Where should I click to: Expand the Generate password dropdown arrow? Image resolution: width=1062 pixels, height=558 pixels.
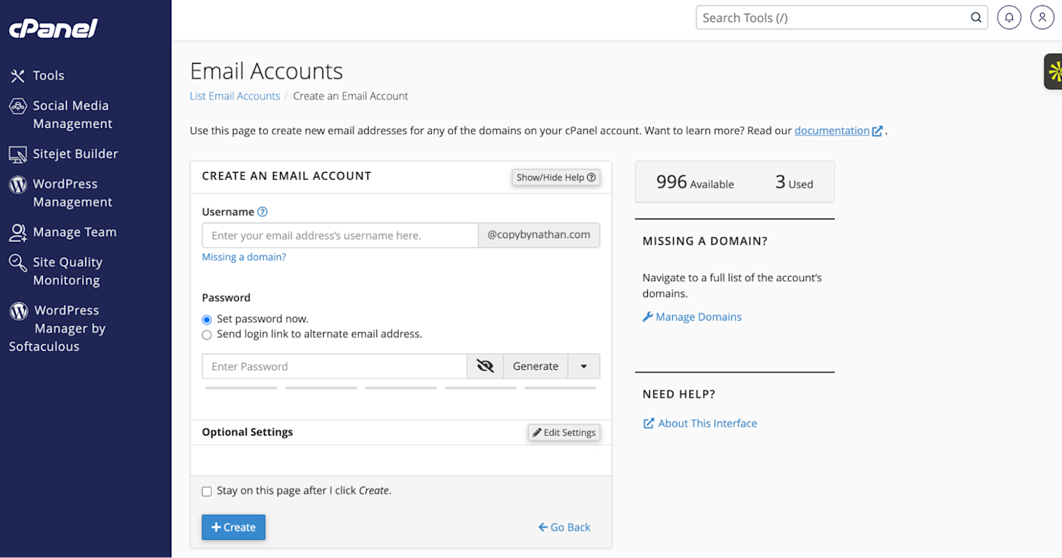[x=583, y=366]
